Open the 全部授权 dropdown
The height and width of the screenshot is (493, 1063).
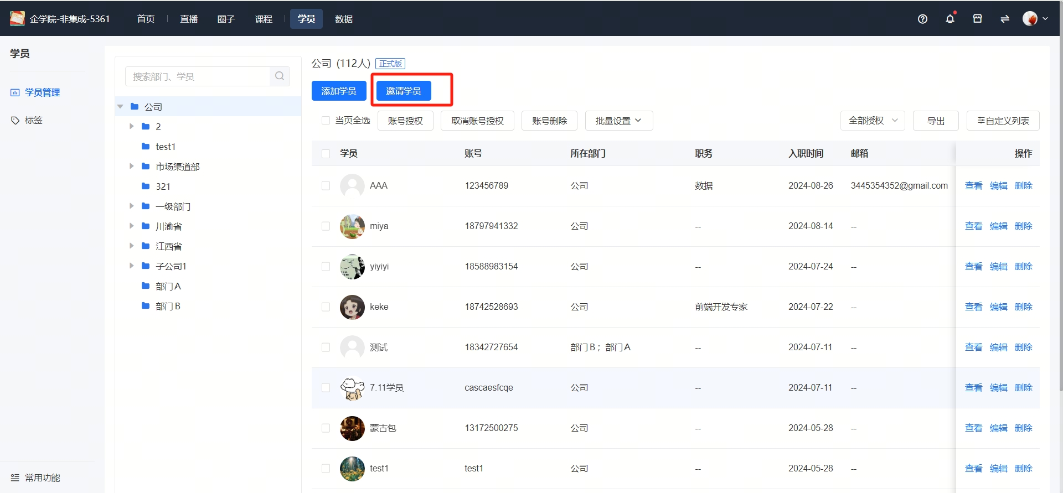pyautogui.click(x=873, y=121)
